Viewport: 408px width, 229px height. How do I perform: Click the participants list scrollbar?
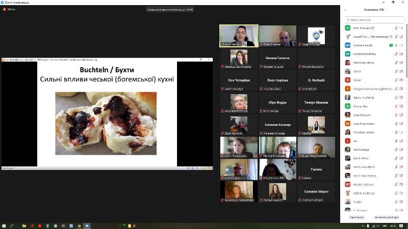click(406, 52)
